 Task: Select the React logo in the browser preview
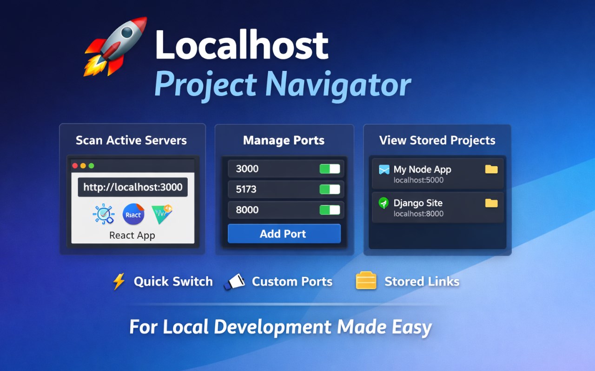[133, 214]
